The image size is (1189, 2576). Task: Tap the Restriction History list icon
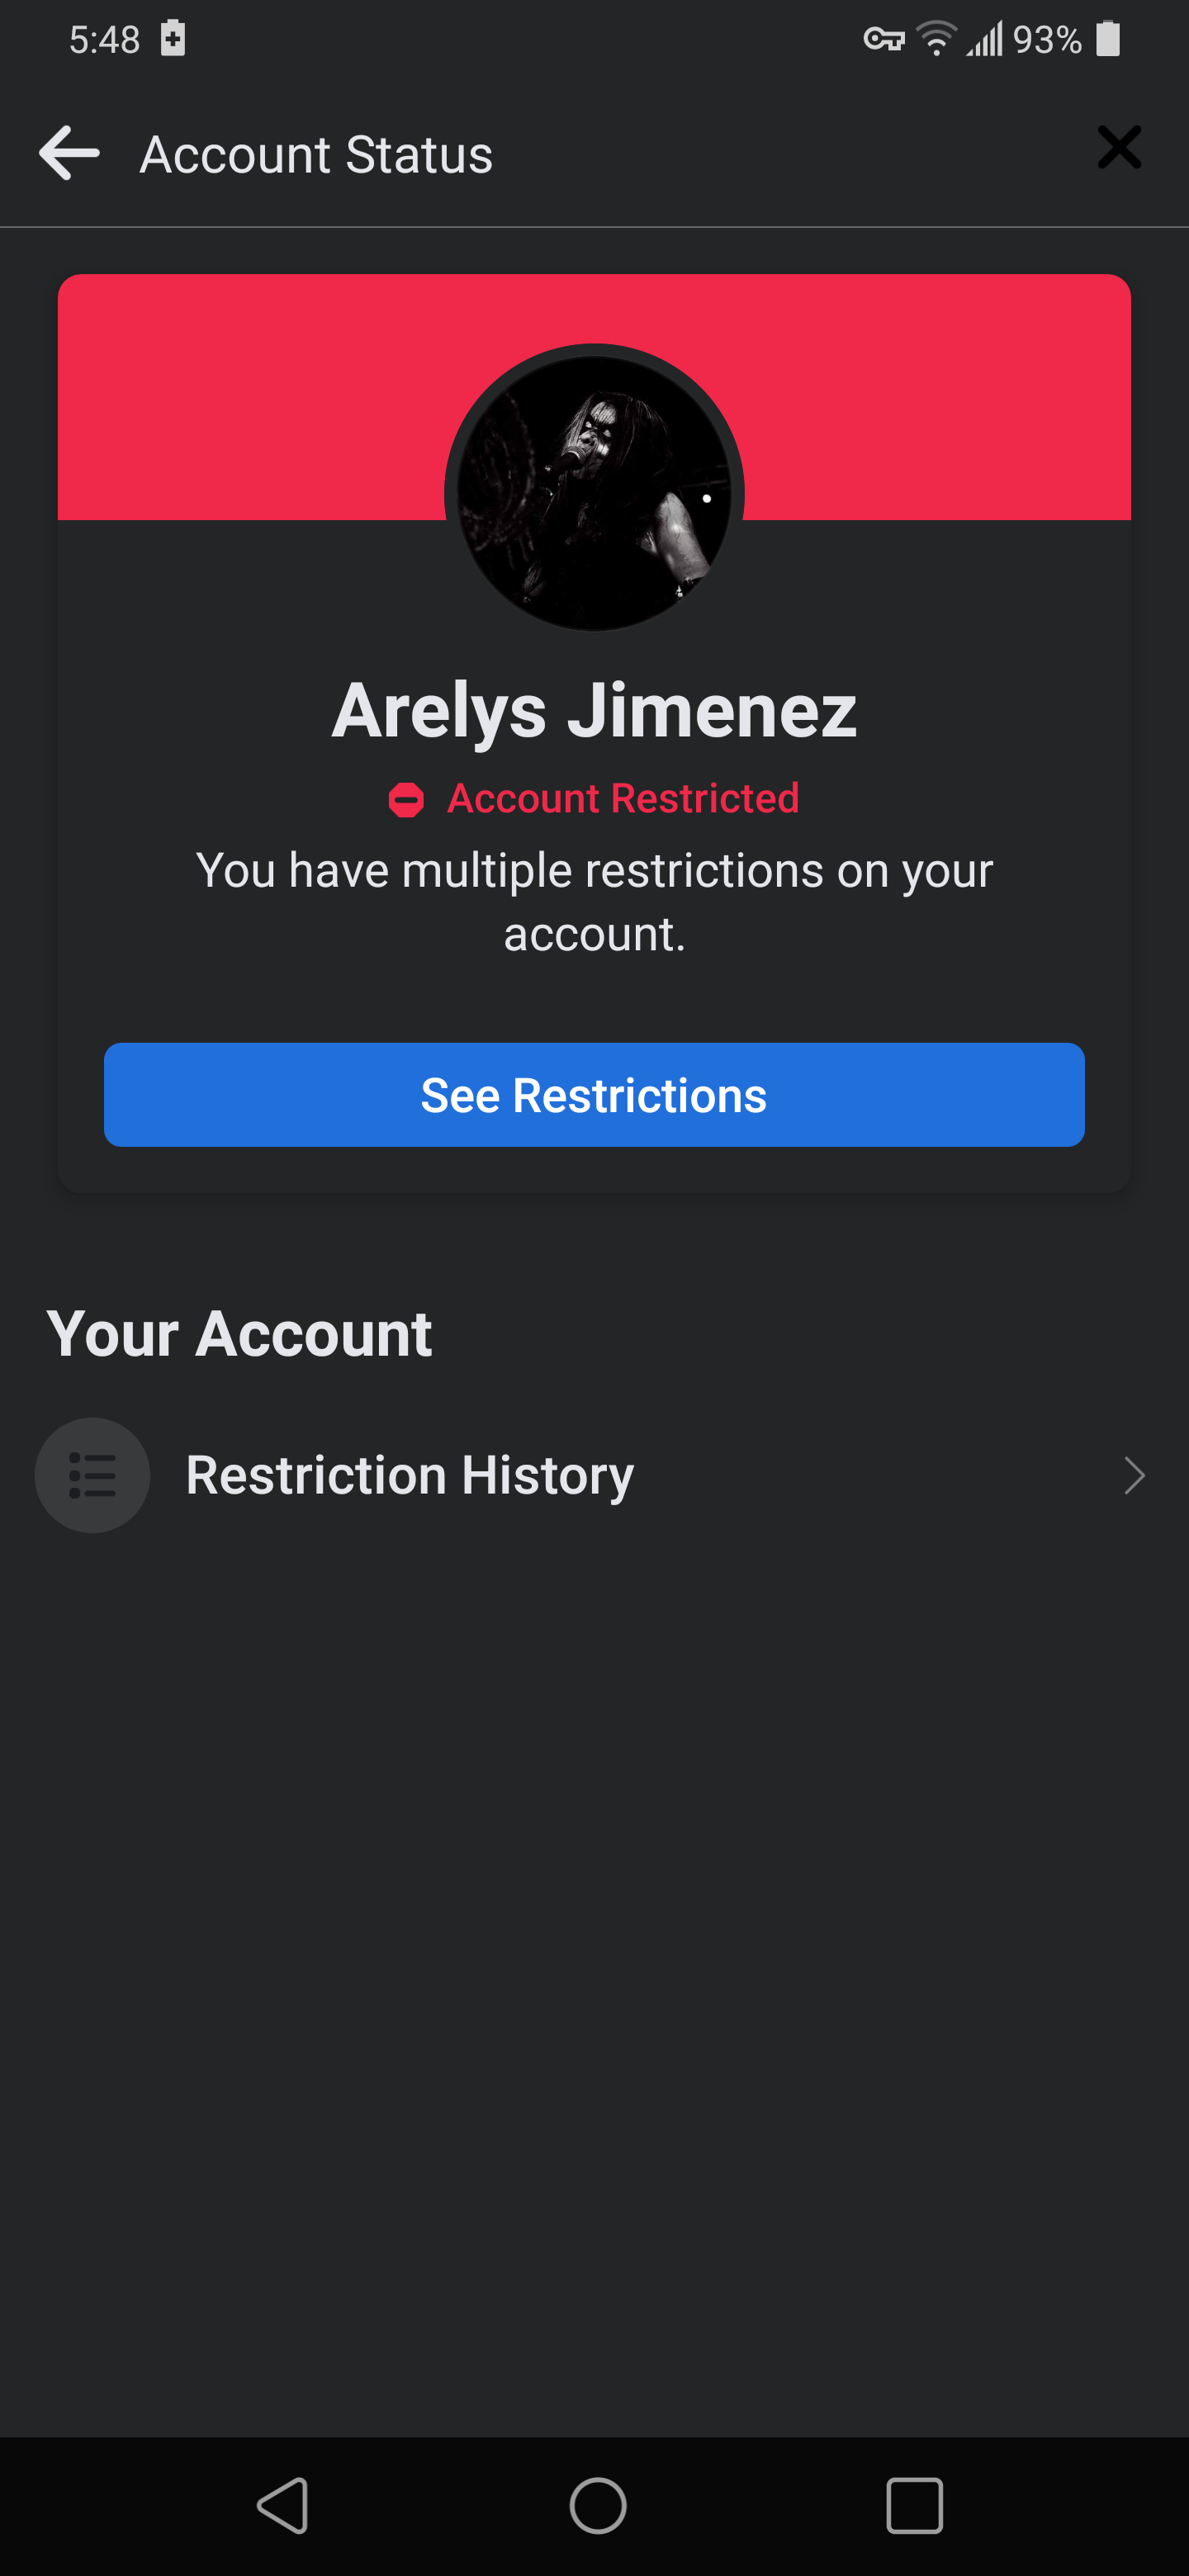[92, 1475]
